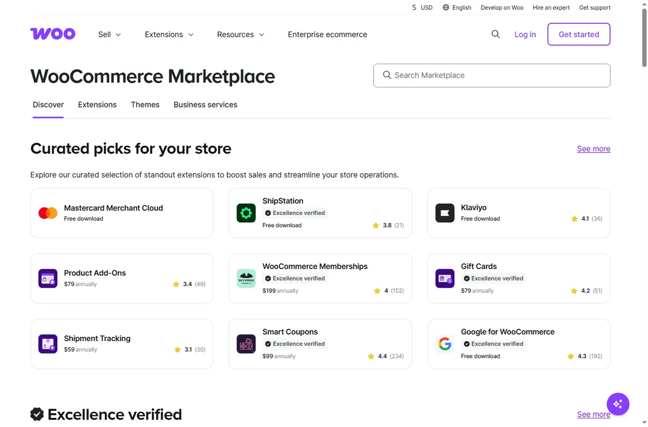Click the Product Add-Ons icon
Image resolution: width=648 pixels, height=427 pixels.
(x=48, y=278)
